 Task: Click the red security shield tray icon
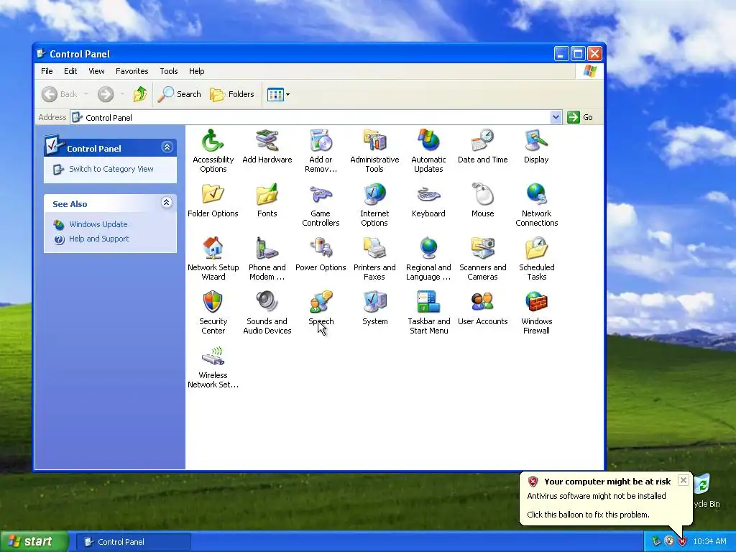682,542
